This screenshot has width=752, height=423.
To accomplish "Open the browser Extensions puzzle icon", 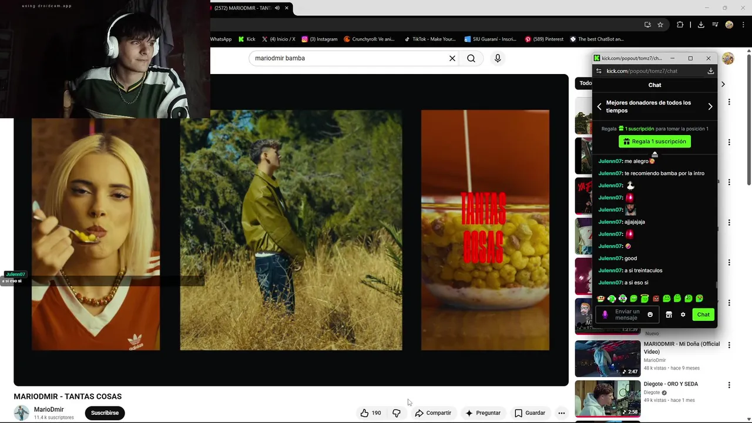I will coord(680,25).
